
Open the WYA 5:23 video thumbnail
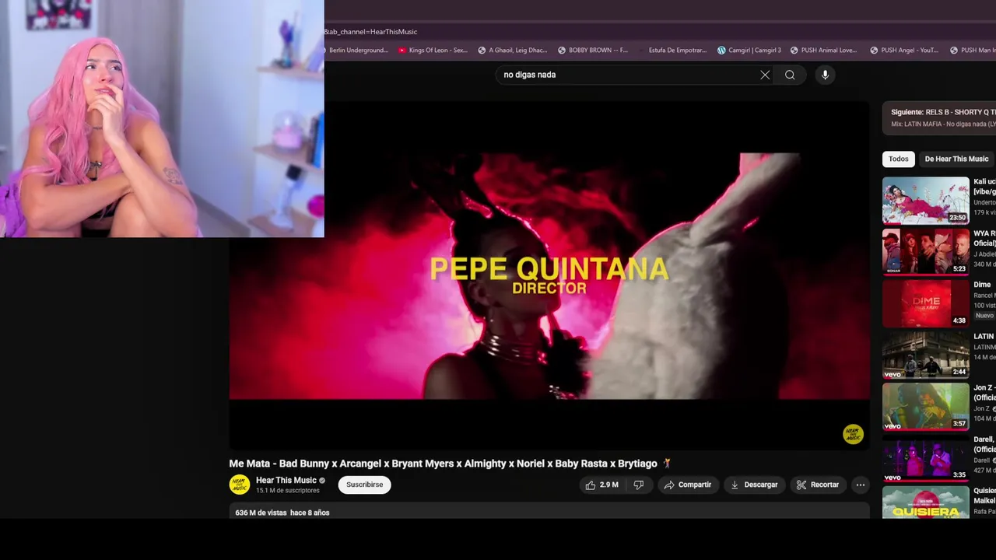point(925,251)
